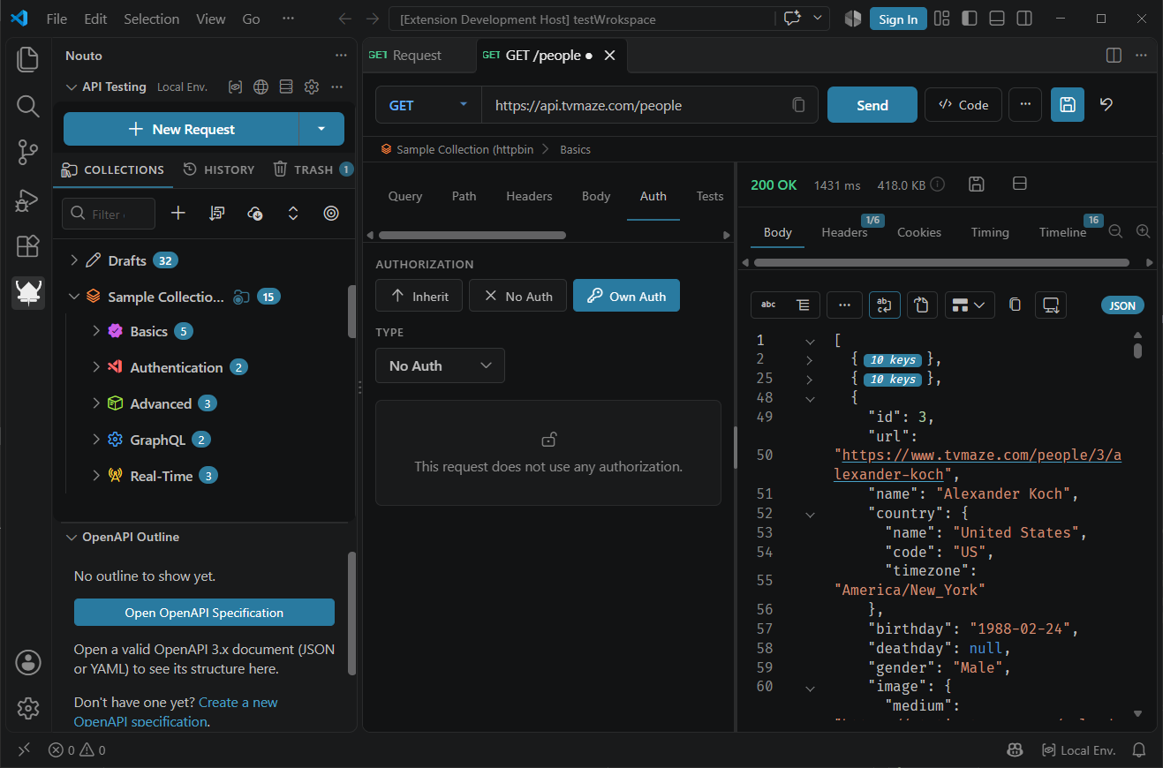Select the No Auth authorization option
Image resolution: width=1163 pixels, height=768 pixels.
pos(517,296)
